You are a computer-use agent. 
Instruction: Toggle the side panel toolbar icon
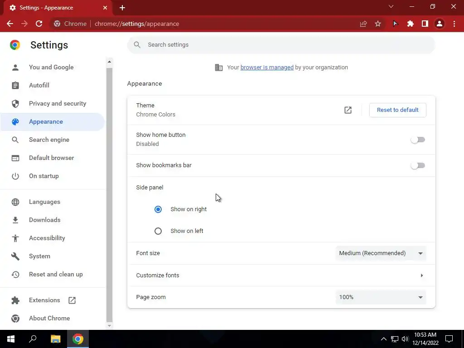point(425,24)
